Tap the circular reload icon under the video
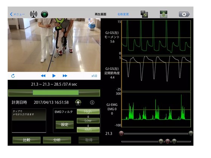Viewport: 211px width, 158px height. coord(13,76)
